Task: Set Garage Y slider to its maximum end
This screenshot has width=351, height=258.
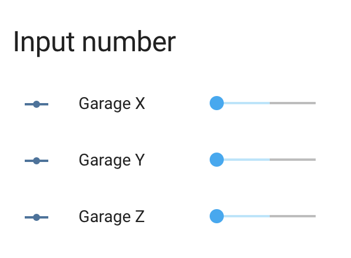Action: pyautogui.click(x=315, y=160)
